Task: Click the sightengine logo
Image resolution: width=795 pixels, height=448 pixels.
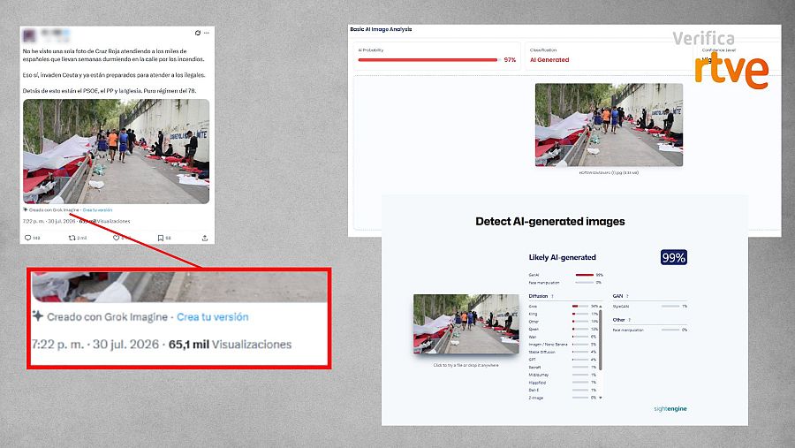Action: pyautogui.click(x=670, y=409)
